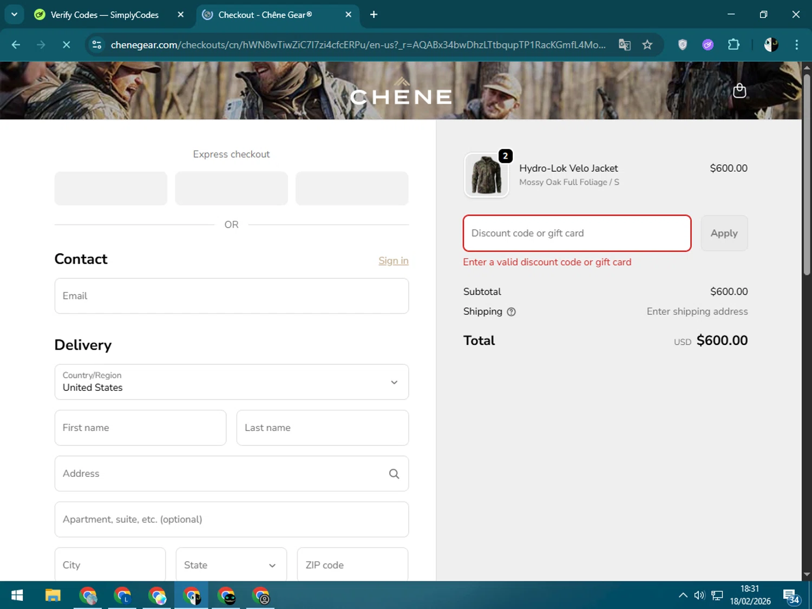Open Windows Start menu
Viewport: 812px width, 609px height.
coord(17,595)
